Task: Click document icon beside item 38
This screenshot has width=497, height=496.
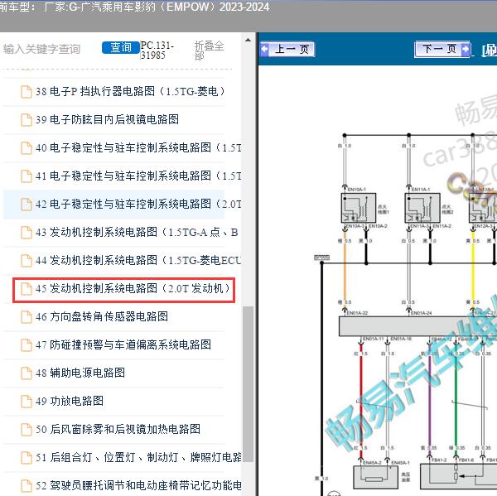Action: pos(27,92)
